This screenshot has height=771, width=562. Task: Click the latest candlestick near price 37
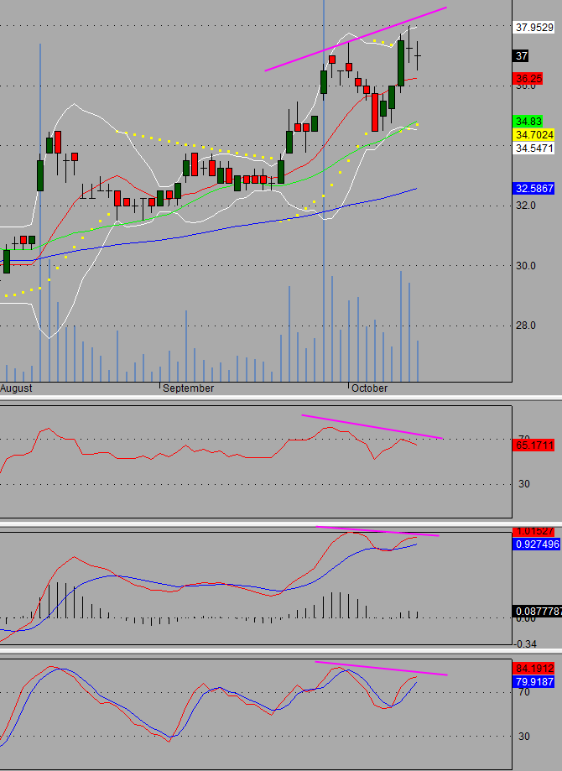pyautogui.click(x=418, y=56)
